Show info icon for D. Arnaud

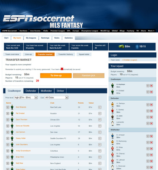click(x=148, y=136)
